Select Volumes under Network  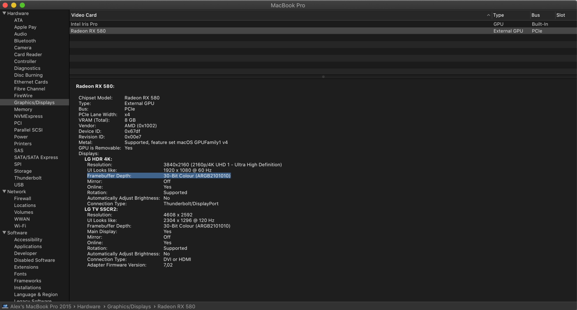coord(24,212)
